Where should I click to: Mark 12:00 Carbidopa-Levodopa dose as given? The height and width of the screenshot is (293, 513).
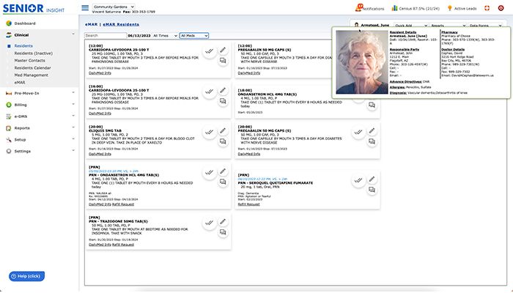[x=210, y=51]
